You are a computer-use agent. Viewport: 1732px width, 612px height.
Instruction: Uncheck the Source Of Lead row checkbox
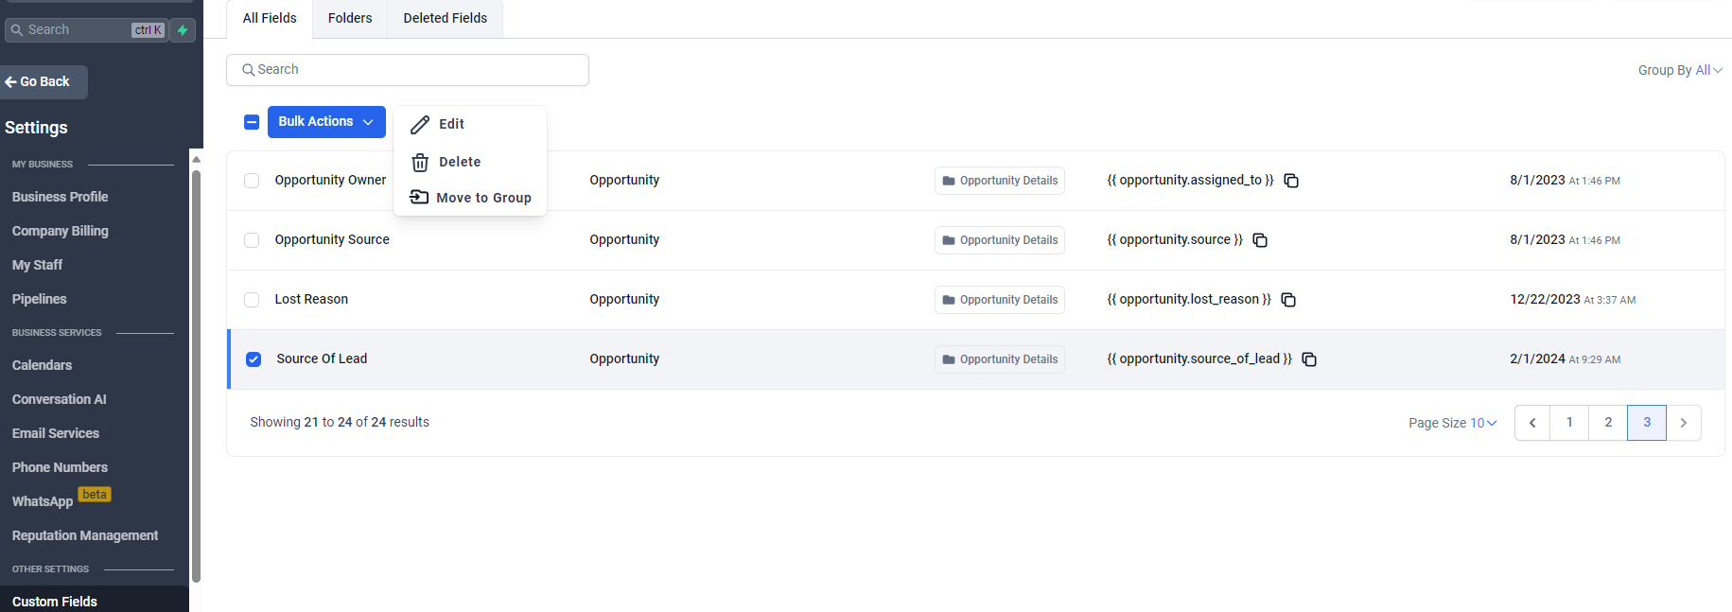click(x=254, y=359)
